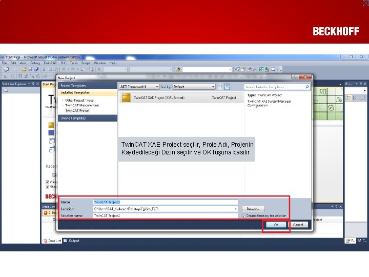This screenshot has height=277, width=369.
Task: Open the Window menu
Action: coord(100,63)
